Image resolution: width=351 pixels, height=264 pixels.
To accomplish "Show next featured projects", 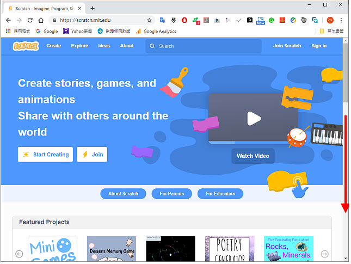I will coord(324,254).
